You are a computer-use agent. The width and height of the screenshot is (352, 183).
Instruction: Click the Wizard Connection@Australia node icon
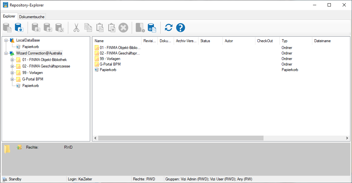pyautogui.click(x=12, y=53)
